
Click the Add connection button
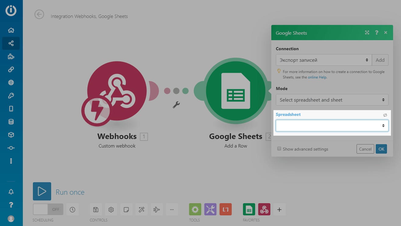[x=380, y=60]
